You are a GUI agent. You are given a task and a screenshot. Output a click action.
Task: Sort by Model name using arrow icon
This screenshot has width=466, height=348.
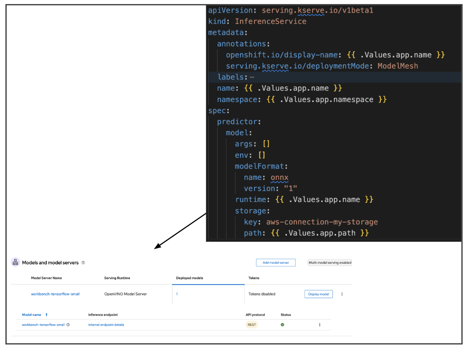(x=46, y=315)
